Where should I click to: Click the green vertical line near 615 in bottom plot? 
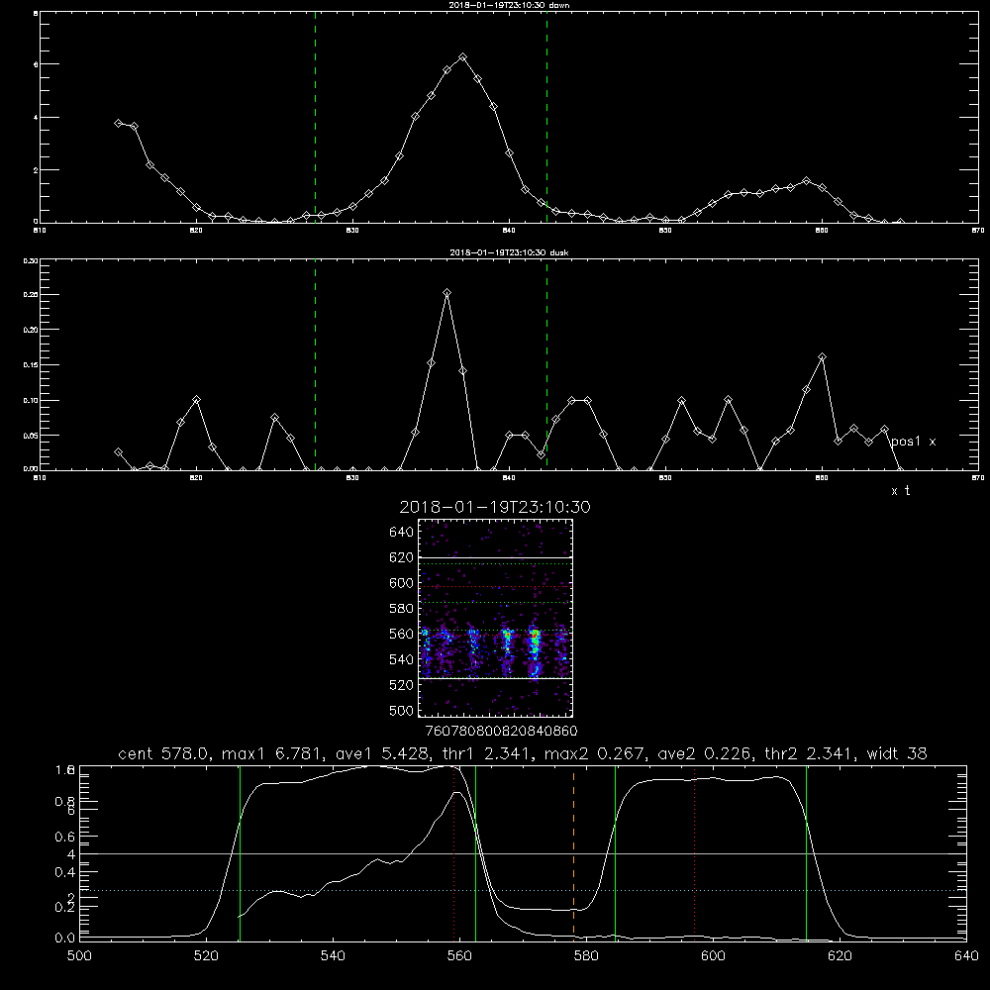[x=806, y=852]
